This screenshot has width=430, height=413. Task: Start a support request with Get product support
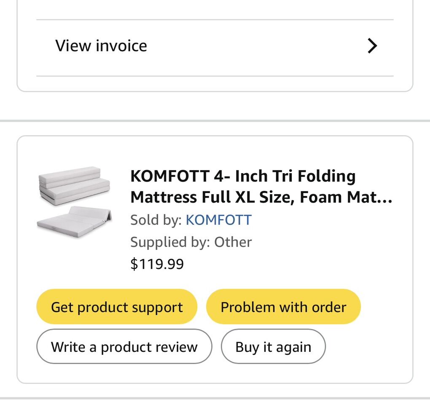(117, 307)
